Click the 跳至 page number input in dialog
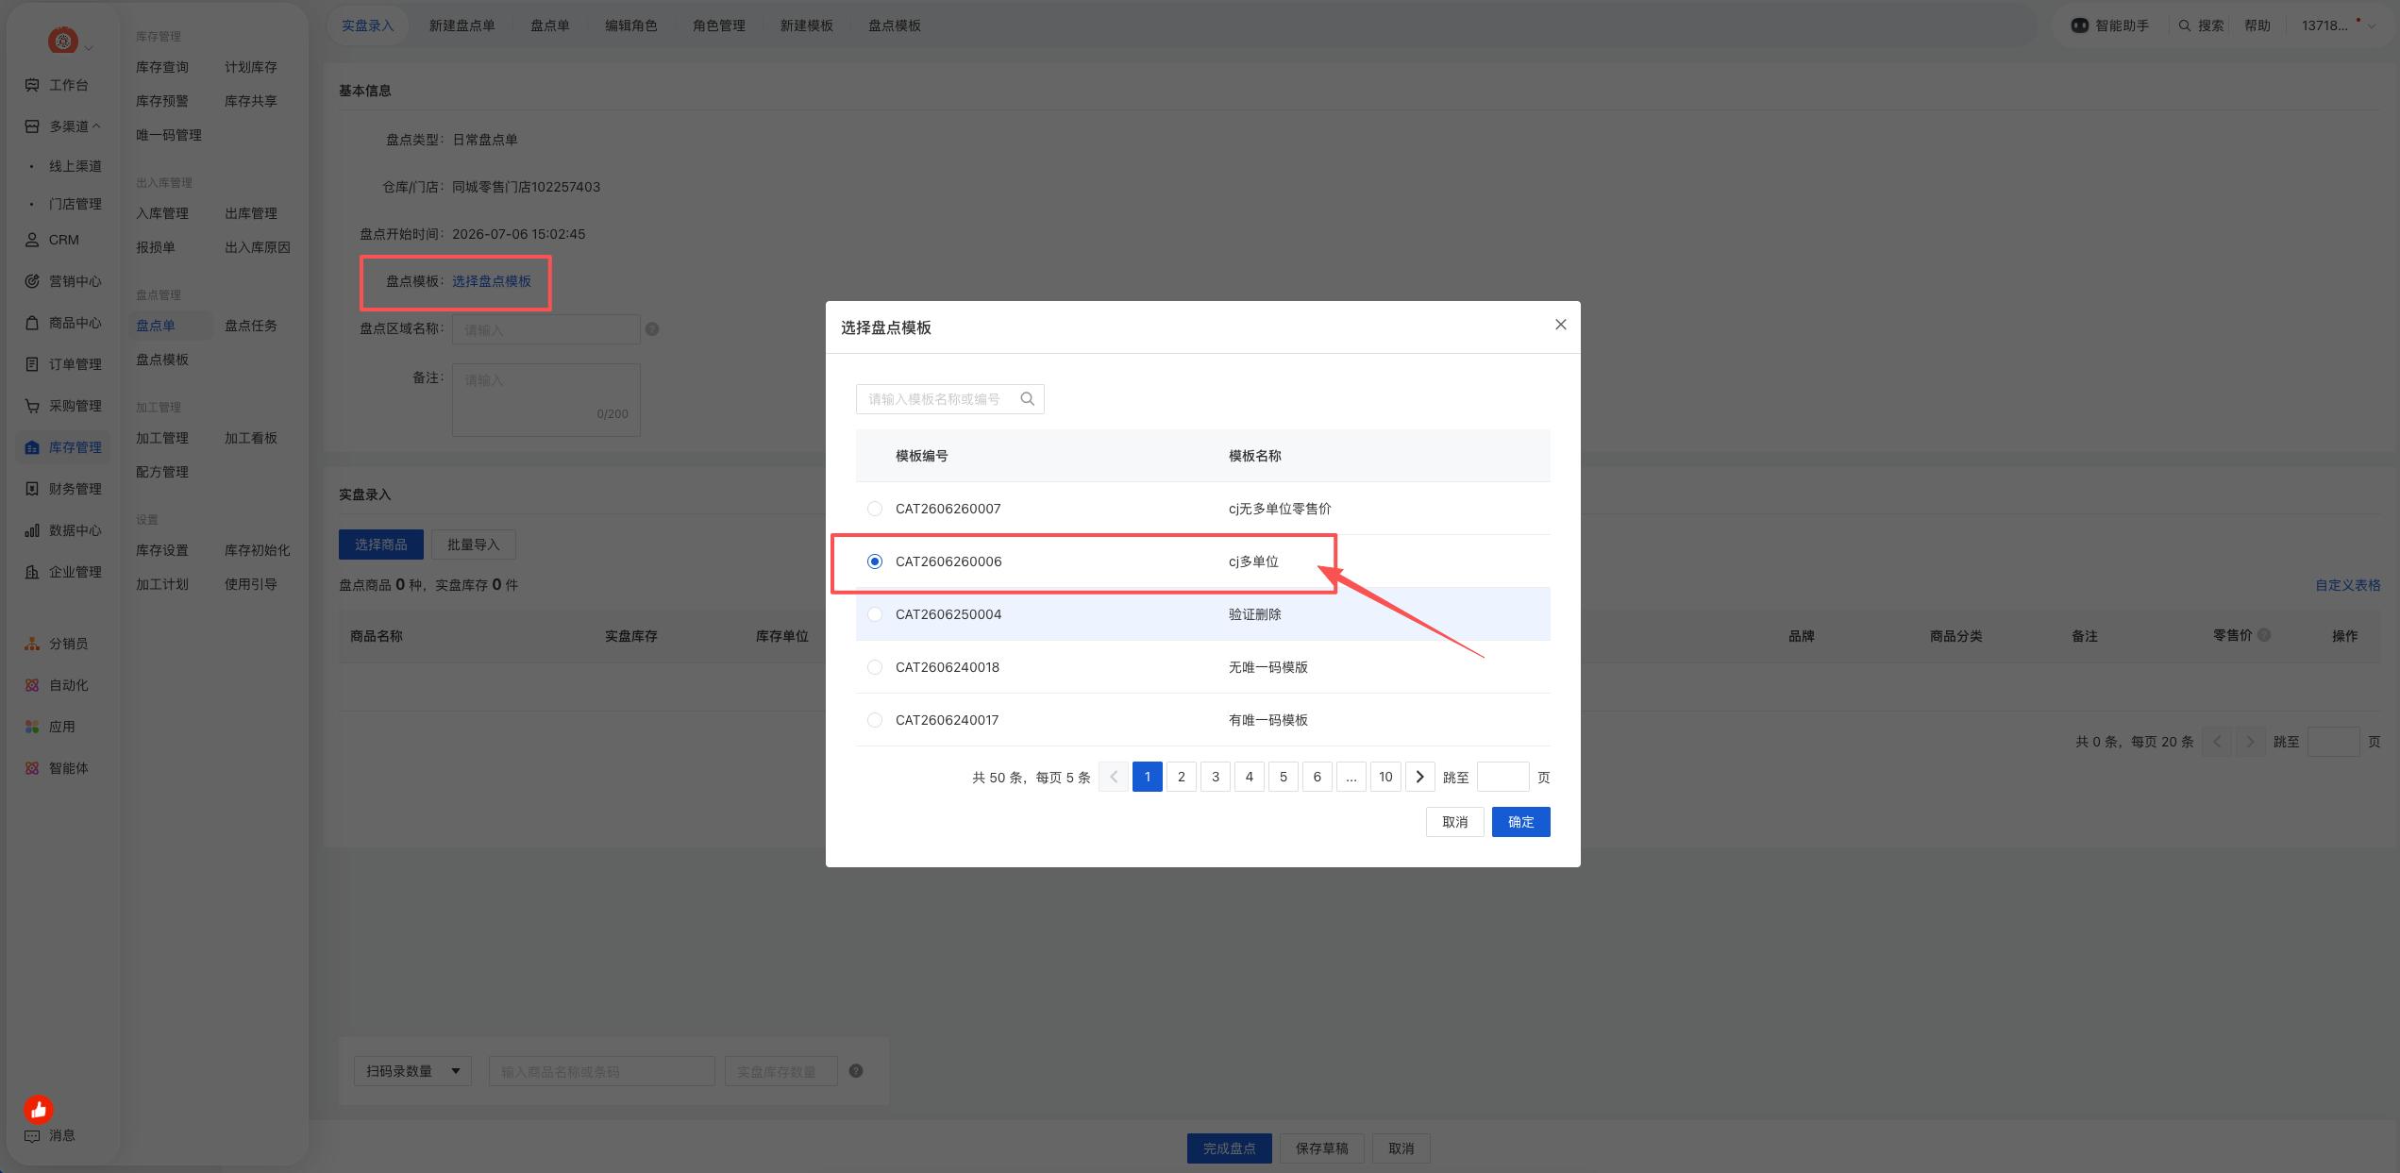The height and width of the screenshot is (1173, 2400). [x=1503, y=777]
